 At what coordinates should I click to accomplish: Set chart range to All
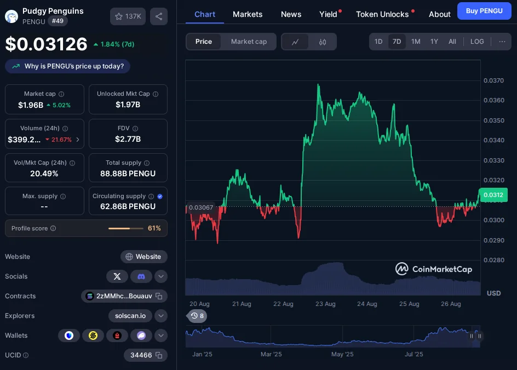coord(452,42)
